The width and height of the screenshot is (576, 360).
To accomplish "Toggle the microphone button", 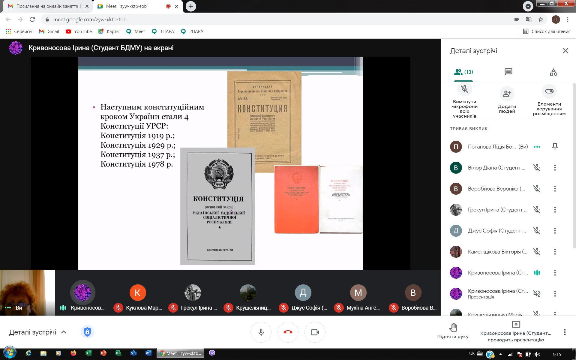I will (x=261, y=332).
